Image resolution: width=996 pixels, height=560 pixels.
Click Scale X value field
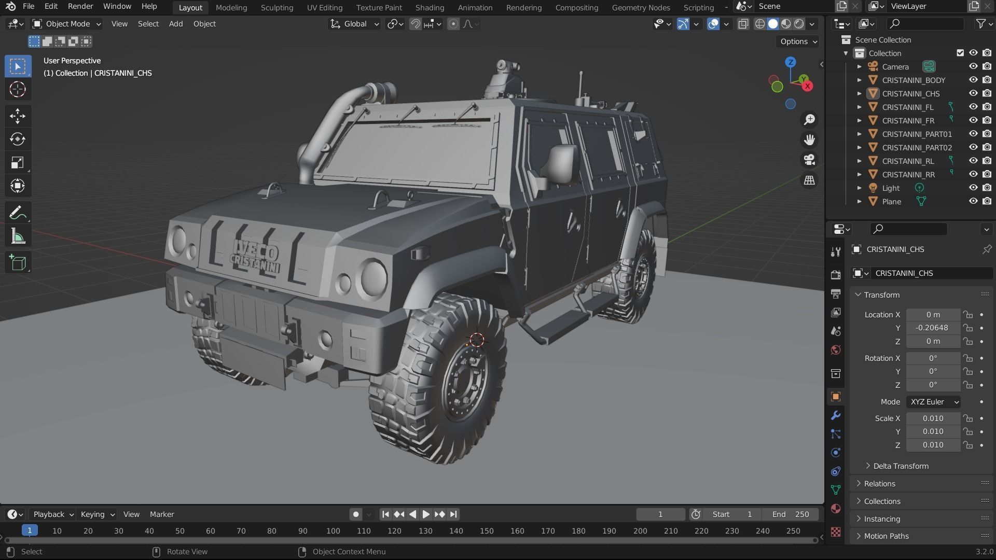coord(933,418)
